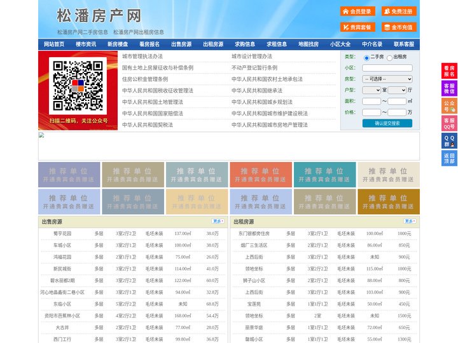458x343 pixels.
Task: Click the minimum 面积 input field
Action: tap(371, 101)
